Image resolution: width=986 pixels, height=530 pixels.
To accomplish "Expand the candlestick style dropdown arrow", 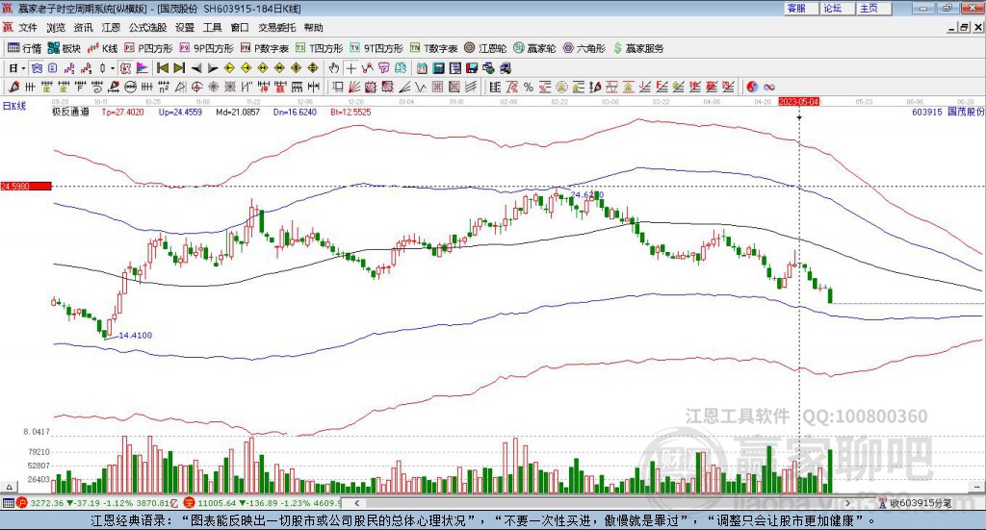I will point(113,68).
